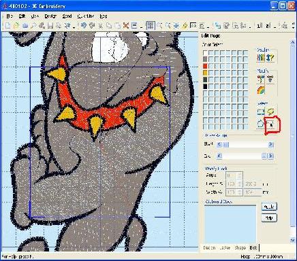Image resolution: width=297 pixels, height=261 pixels.
Task: Toggle the grid display toolbar button
Action: tap(151, 26)
